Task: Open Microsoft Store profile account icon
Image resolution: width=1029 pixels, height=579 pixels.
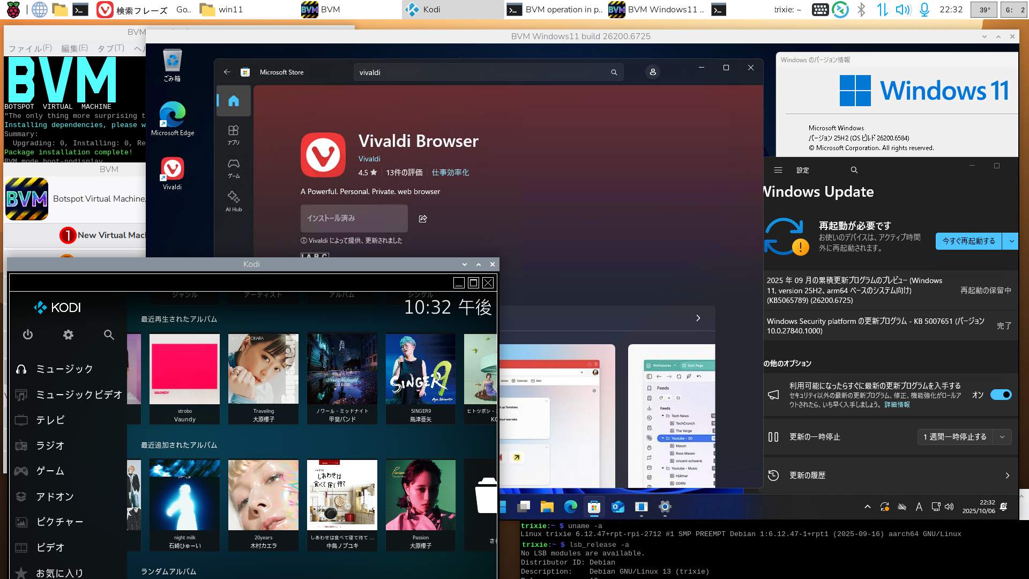Action: 652,72
